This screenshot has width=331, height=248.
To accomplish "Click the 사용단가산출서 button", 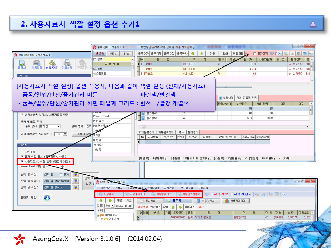I will [189, 194].
